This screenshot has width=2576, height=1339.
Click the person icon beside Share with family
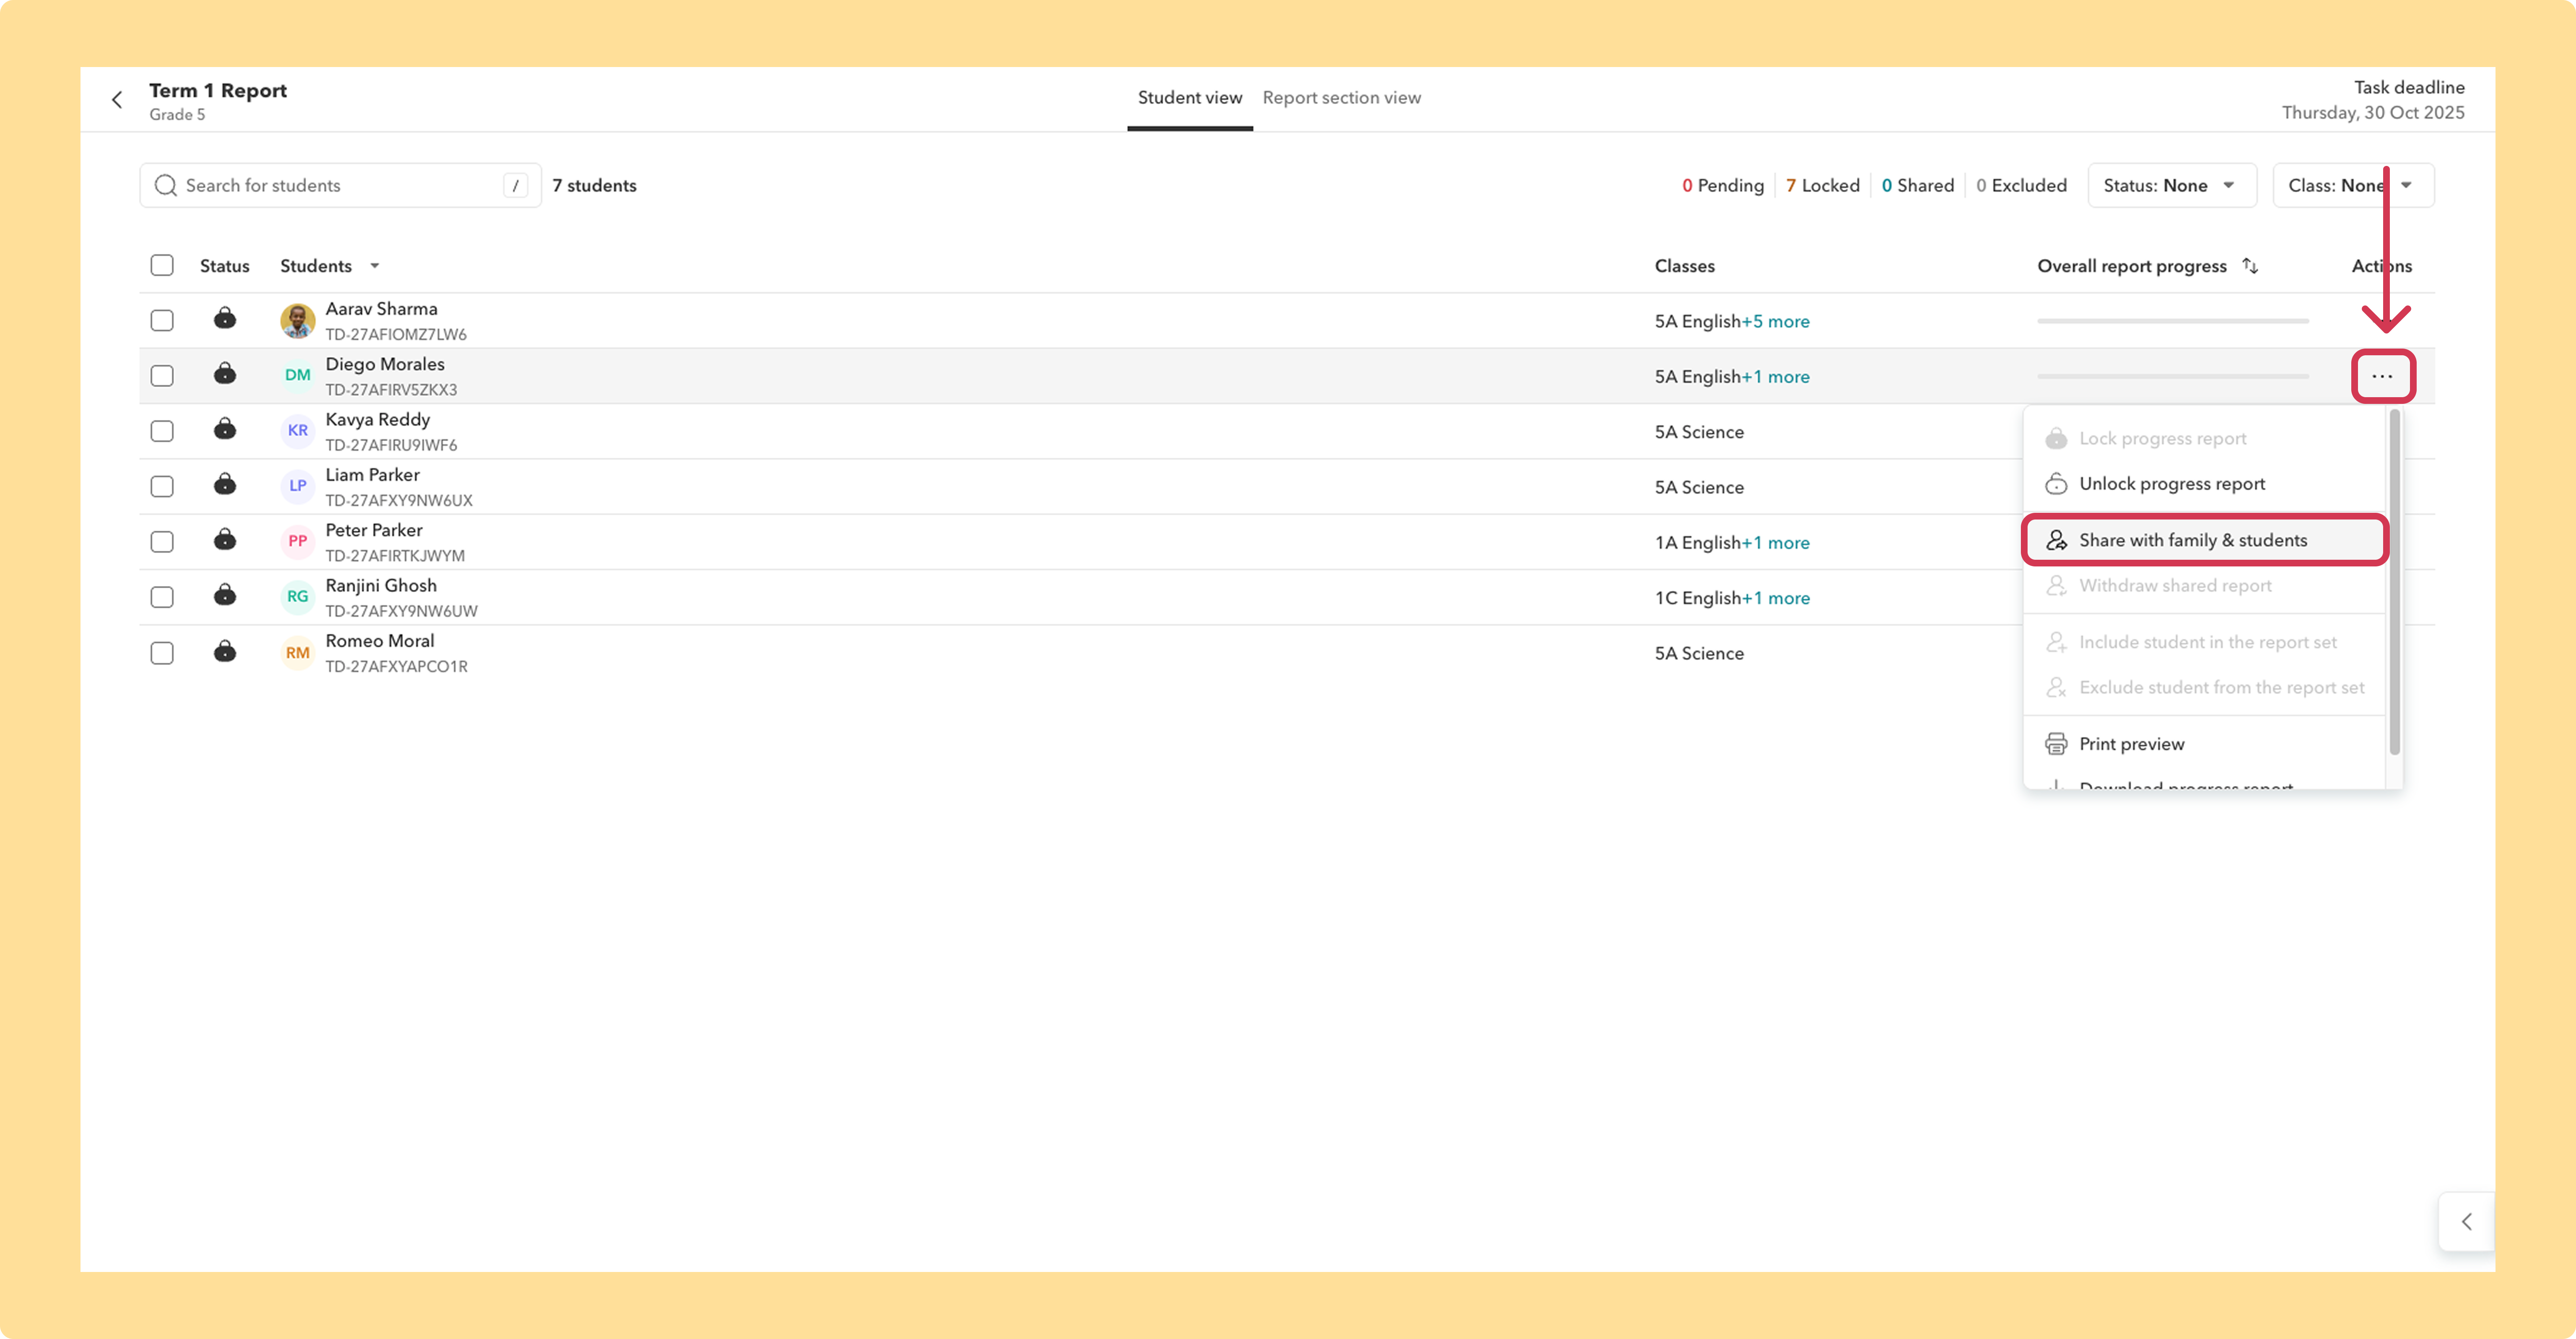(2056, 540)
